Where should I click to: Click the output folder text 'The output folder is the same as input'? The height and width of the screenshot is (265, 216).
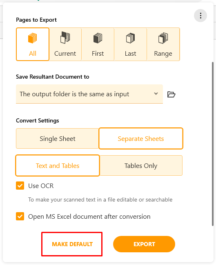[74, 94]
